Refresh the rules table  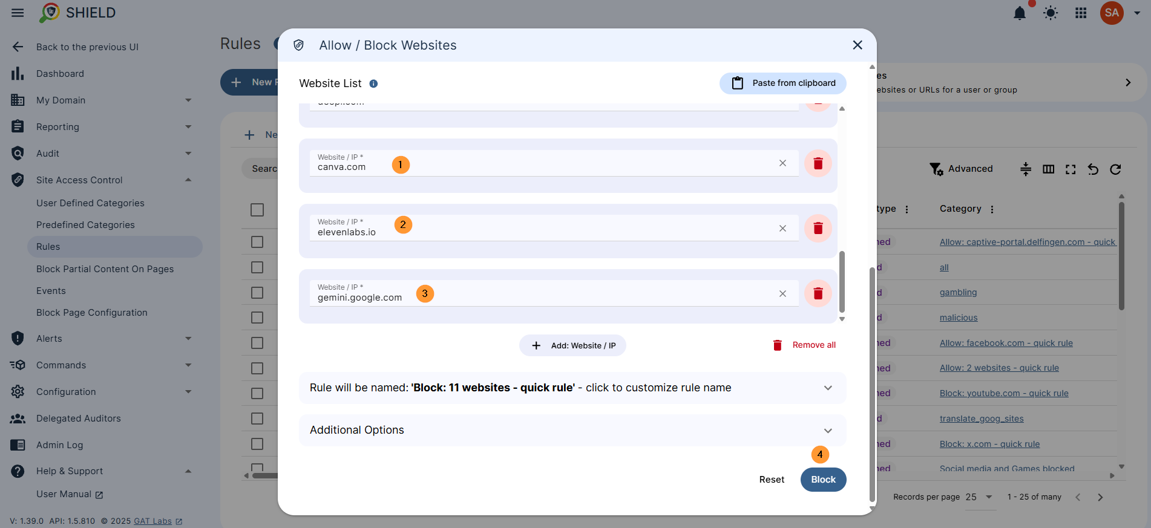[x=1115, y=169]
